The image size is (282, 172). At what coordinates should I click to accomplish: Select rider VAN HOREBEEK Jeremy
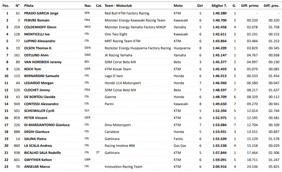pos(43,62)
